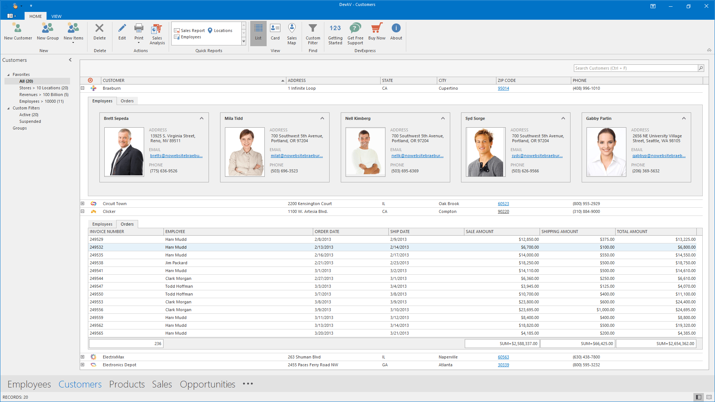Image resolution: width=715 pixels, height=402 pixels.
Task: Open the Products module
Action: (x=127, y=384)
